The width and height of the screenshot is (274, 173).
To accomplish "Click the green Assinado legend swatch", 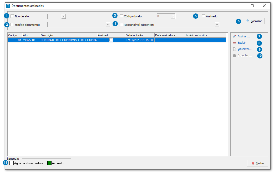I will point(49,163).
